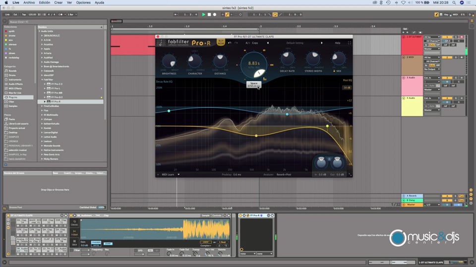Open the Archivo menu
This screenshot has width=476, height=267.
click(x=29, y=2)
